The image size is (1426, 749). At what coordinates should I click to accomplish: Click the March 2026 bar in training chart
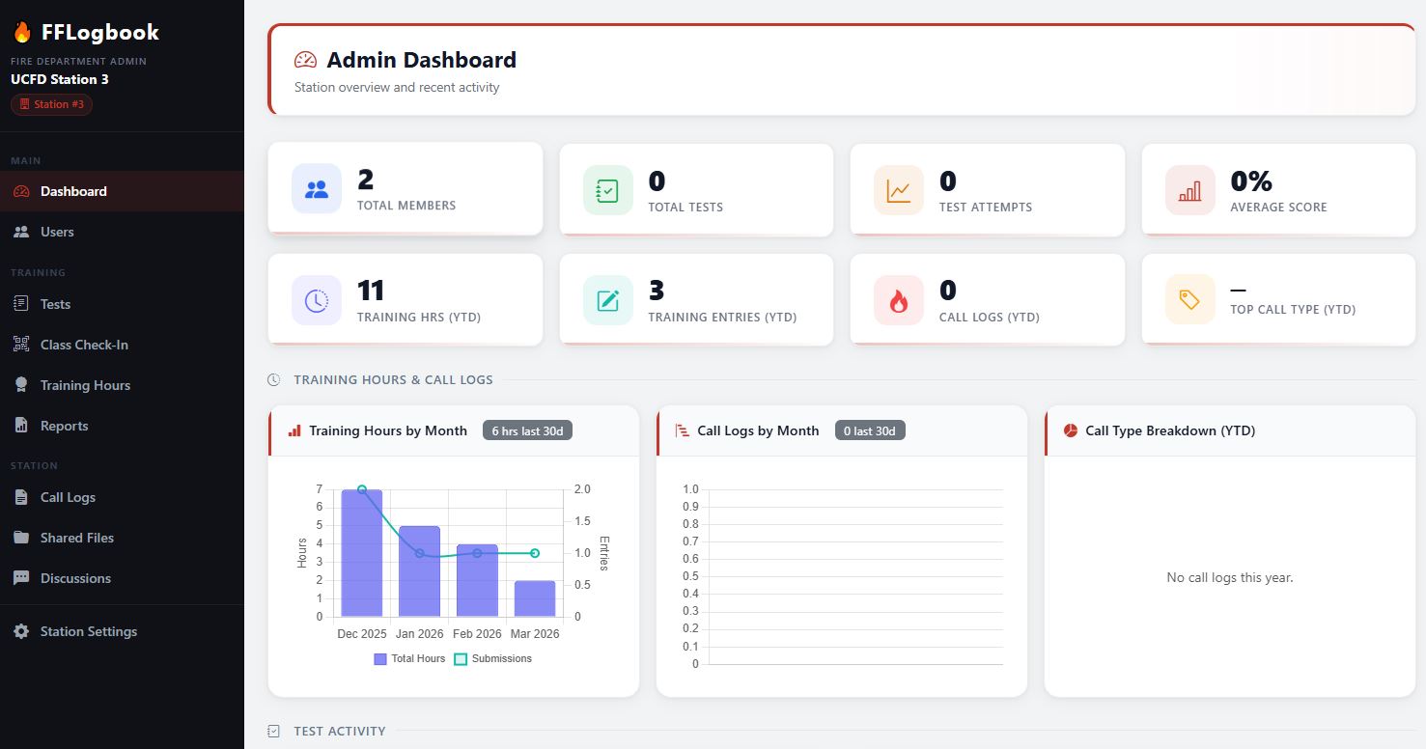[x=535, y=596]
